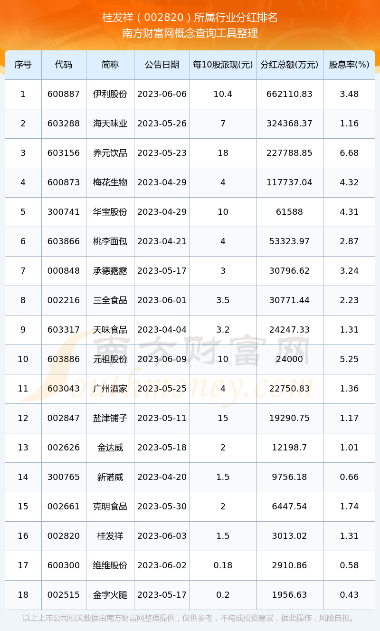Select stock code 300741

tap(64, 212)
